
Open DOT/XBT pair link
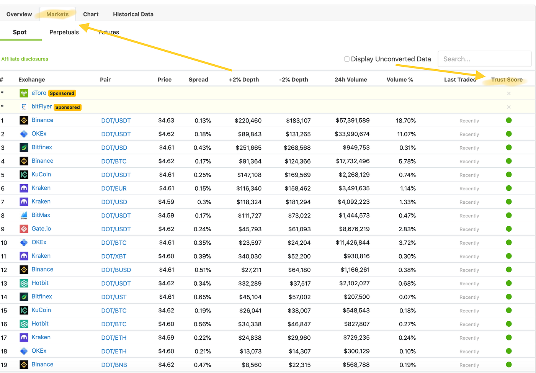[114, 257]
